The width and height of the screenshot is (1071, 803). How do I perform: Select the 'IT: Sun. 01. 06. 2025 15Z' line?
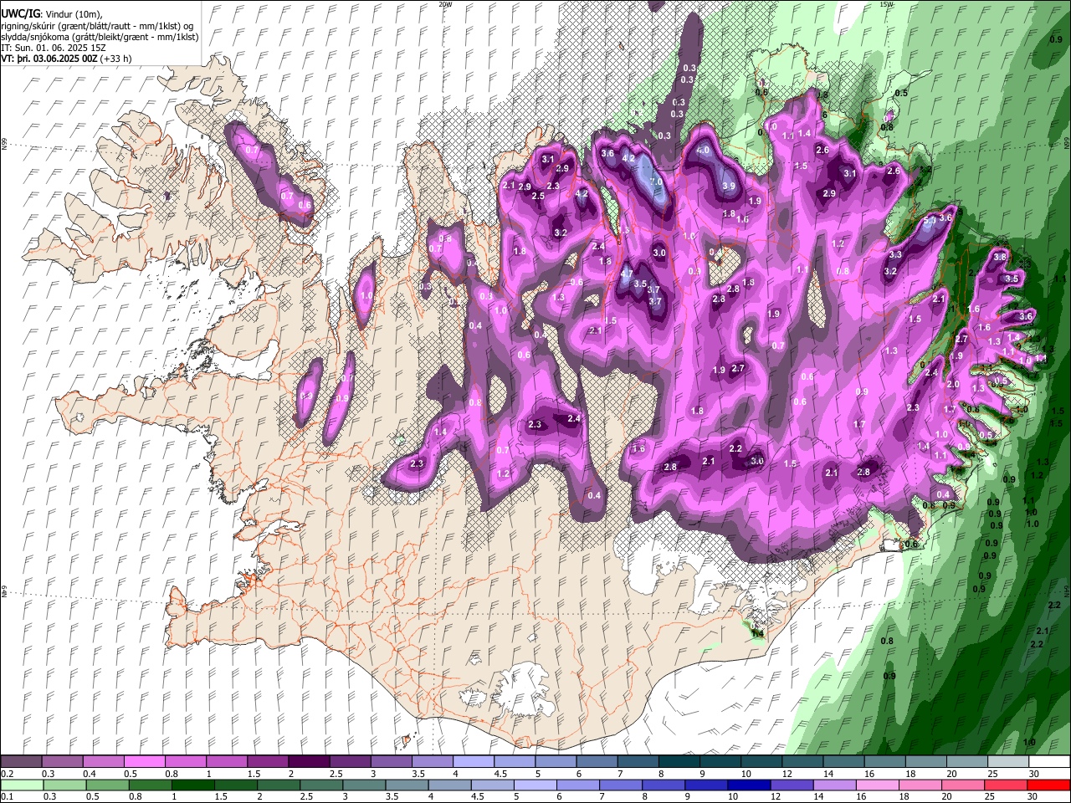(x=52, y=48)
